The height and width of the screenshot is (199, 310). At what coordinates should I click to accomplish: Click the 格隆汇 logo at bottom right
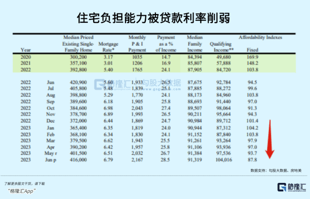click(291, 187)
